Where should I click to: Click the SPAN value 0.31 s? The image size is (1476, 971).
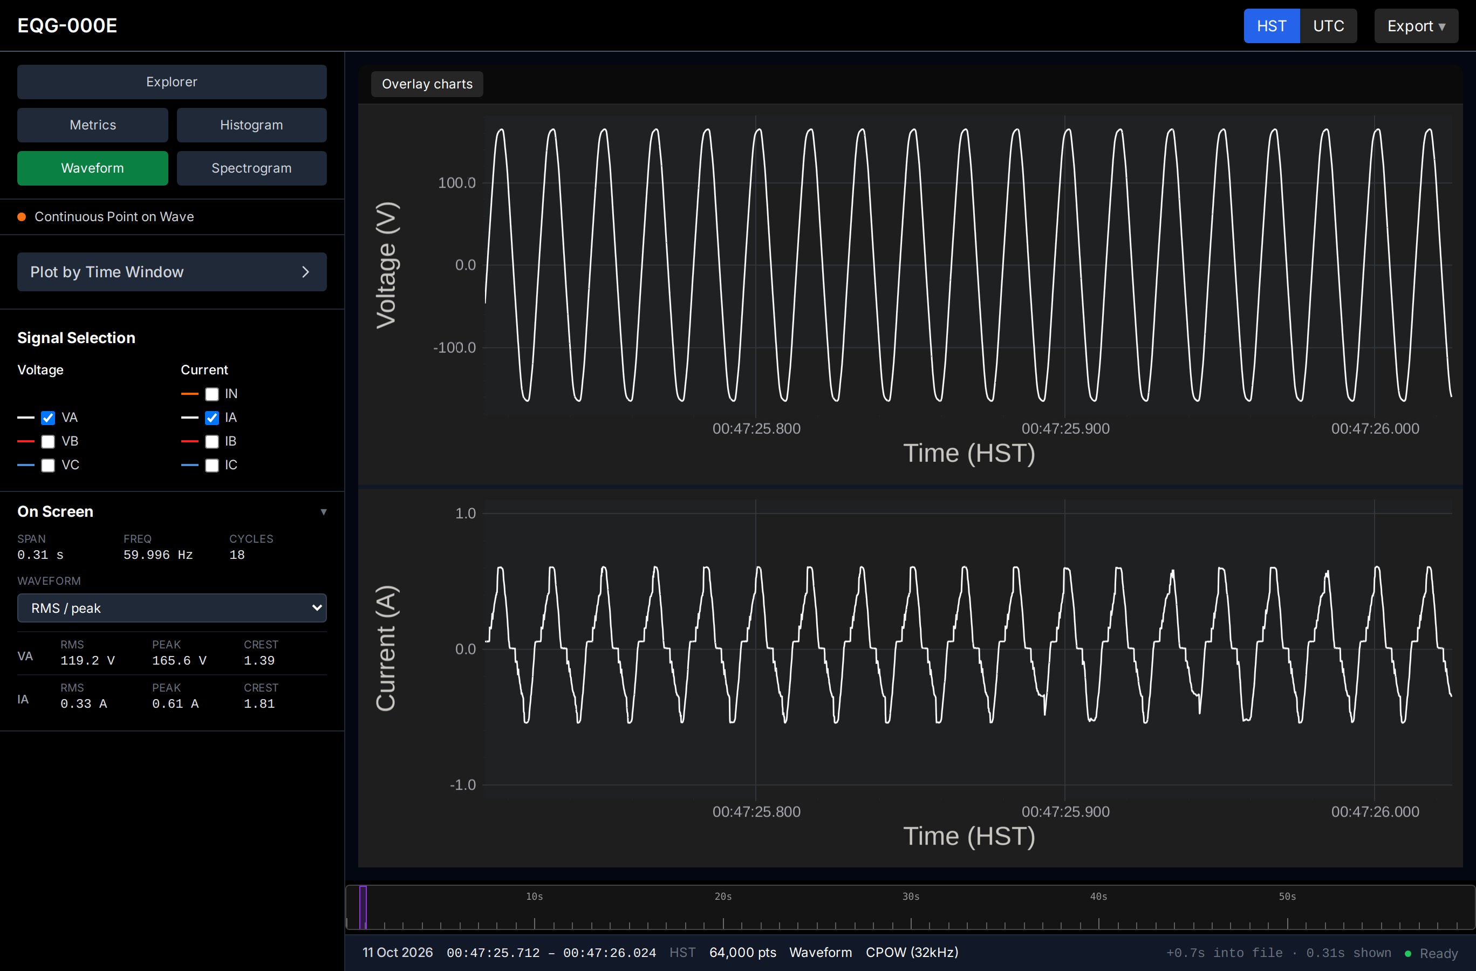pos(40,555)
